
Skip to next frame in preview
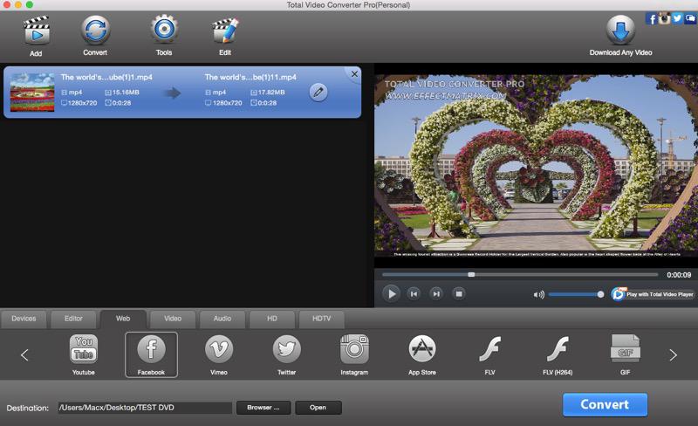pos(436,293)
